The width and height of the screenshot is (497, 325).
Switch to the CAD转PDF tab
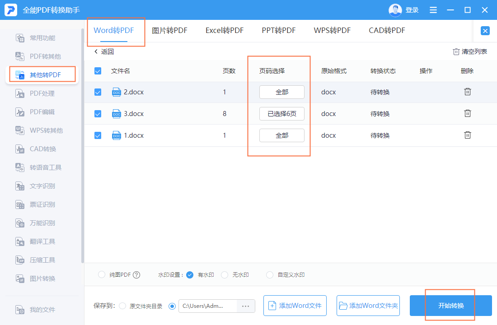(x=387, y=31)
